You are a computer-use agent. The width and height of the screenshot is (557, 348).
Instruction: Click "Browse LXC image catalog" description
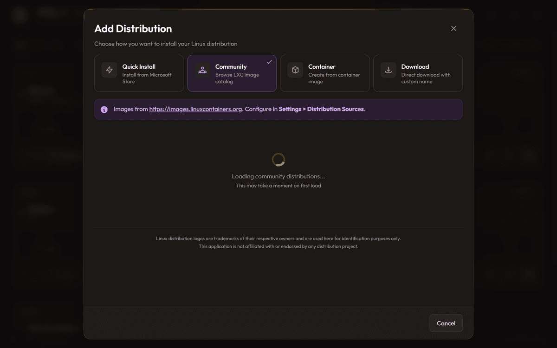[x=237, y=78]
